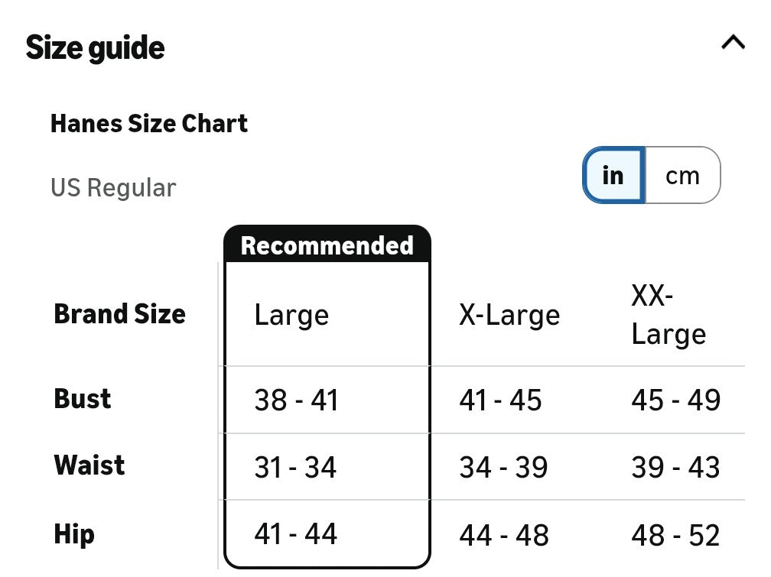Click the Hanes Size Chart title

point(149,124)
